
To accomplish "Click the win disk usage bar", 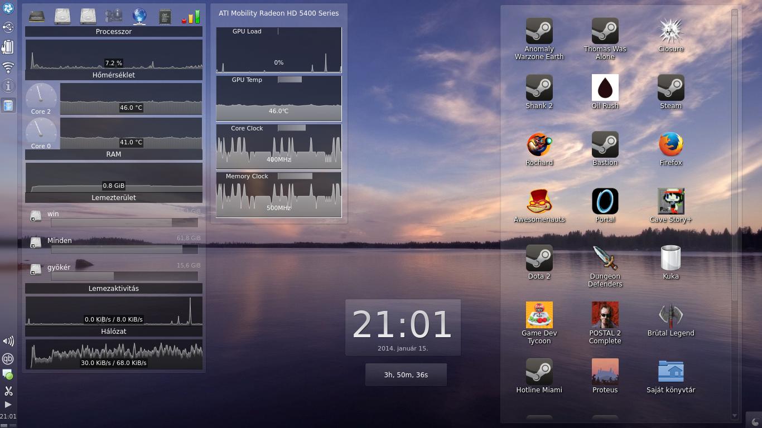I will pos(124,223).
